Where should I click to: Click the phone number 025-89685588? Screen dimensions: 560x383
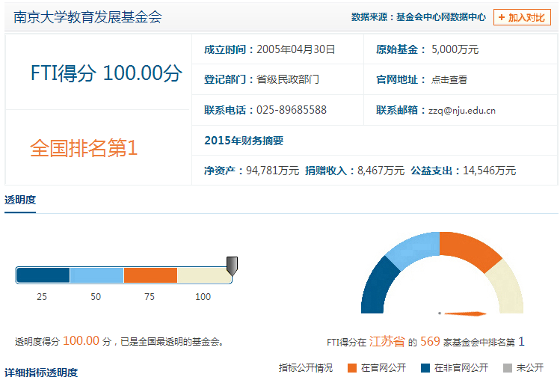click(292, 110)
